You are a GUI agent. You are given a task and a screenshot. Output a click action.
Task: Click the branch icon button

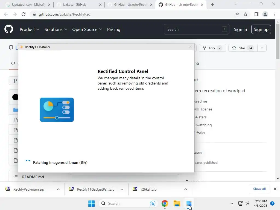click(16, 81)
